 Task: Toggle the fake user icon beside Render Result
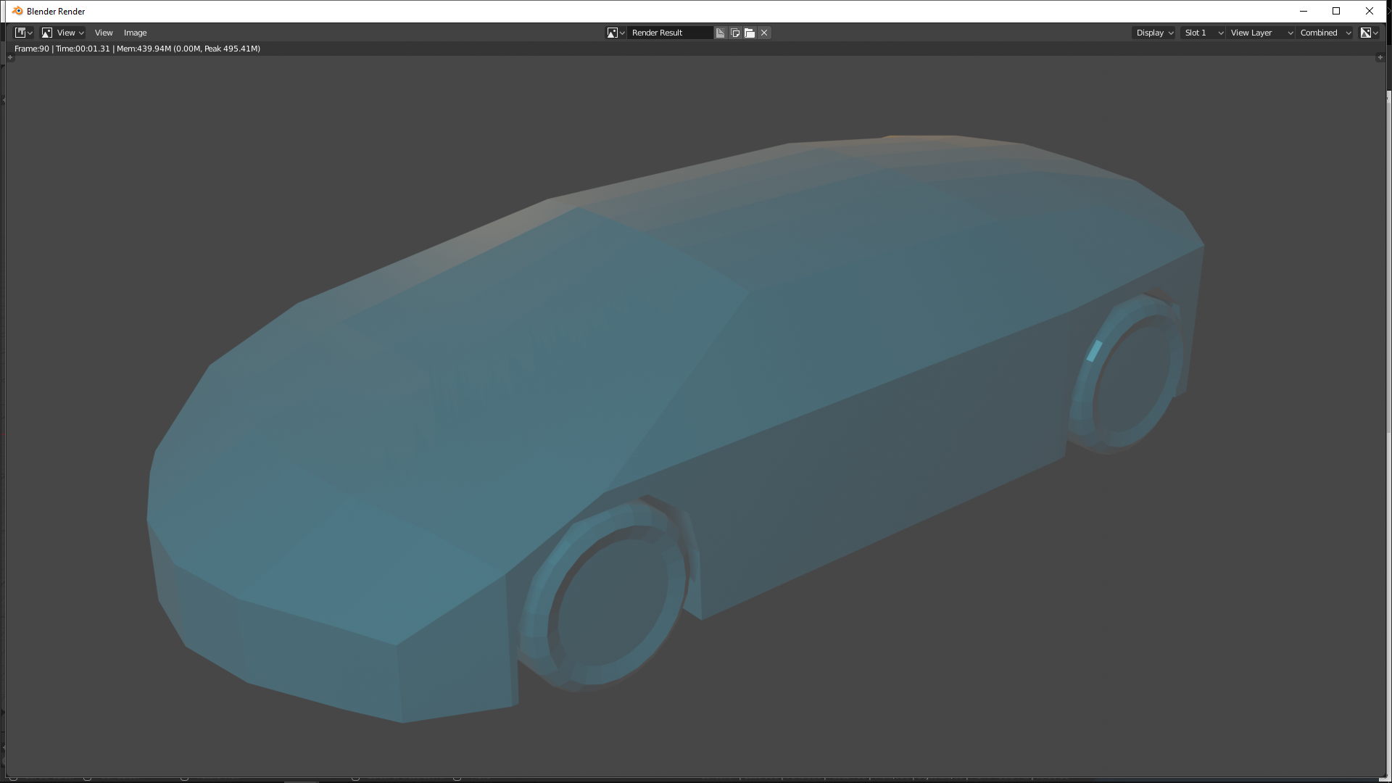point(720,33)
